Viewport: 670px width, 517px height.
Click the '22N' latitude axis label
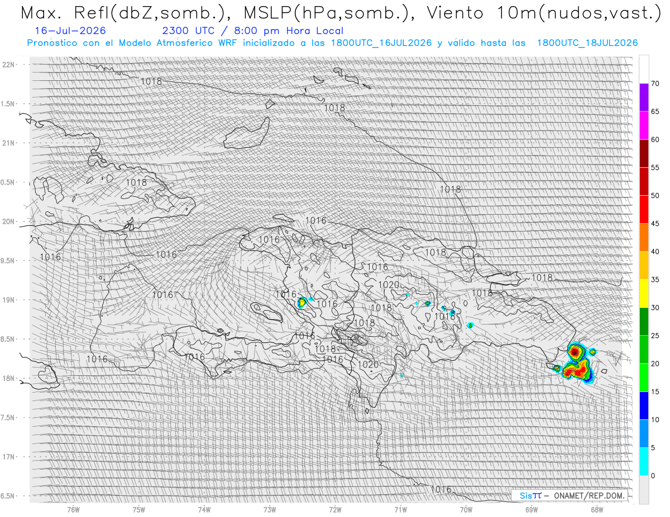8,65
